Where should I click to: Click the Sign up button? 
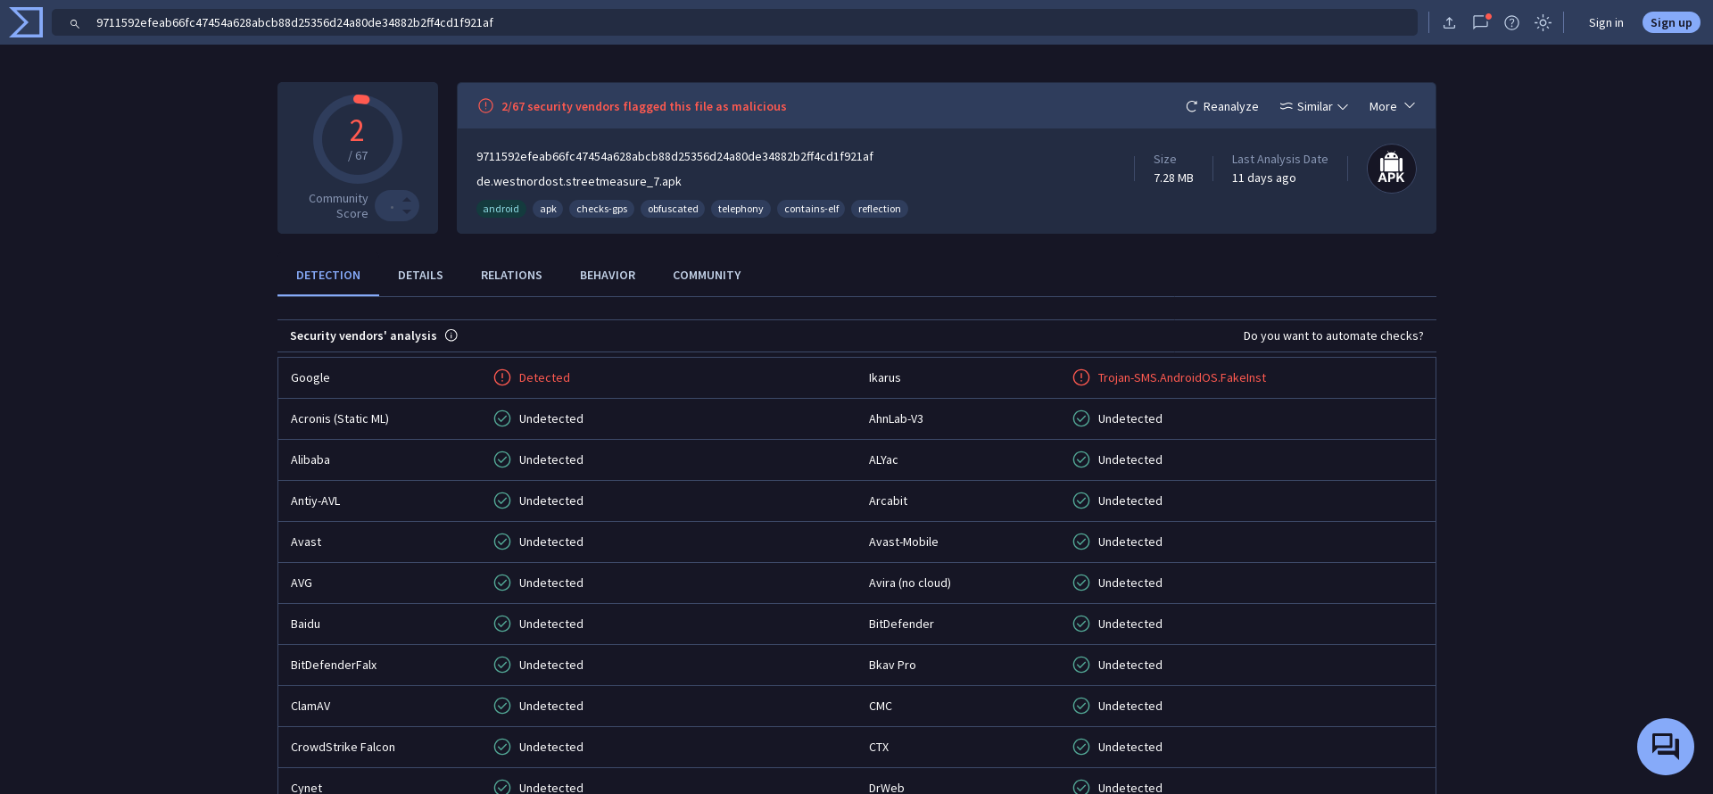(1670, 23)
